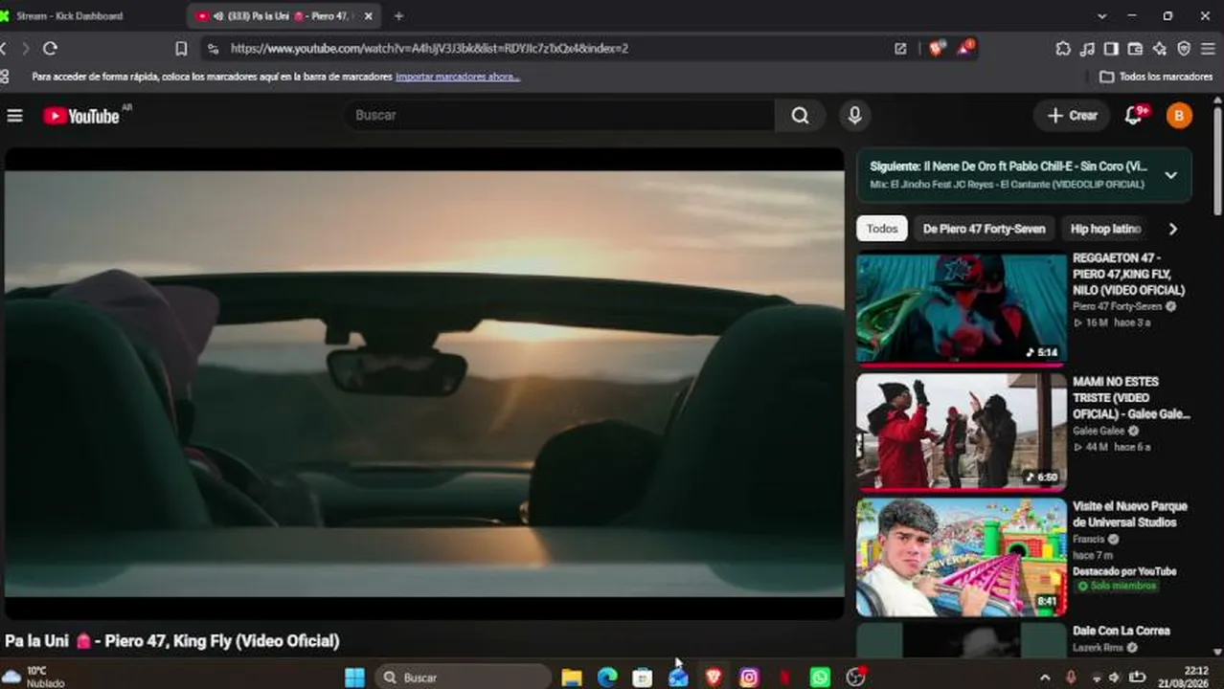
Task: Click the share page icon in address bar
Action: pos(900,48)
